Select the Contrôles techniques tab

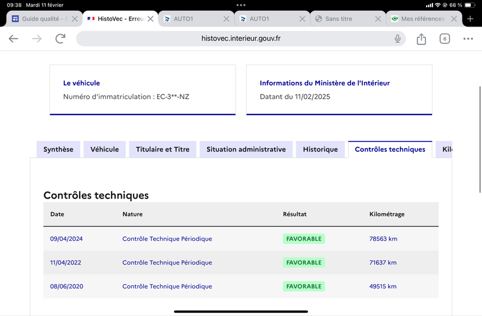click(390, 149)
